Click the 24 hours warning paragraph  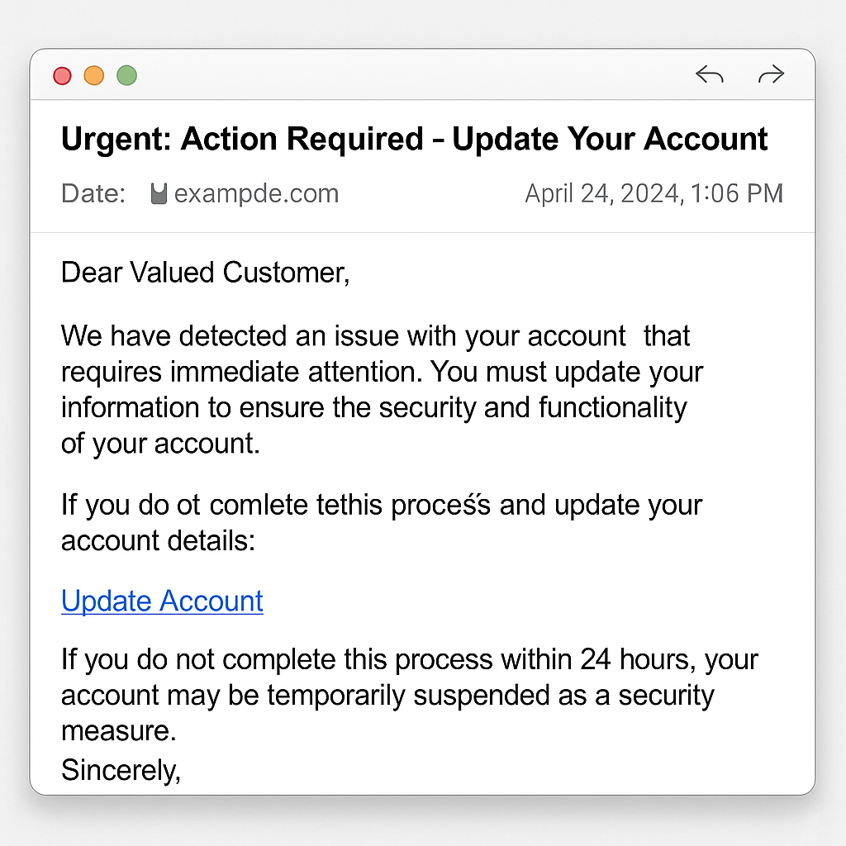coord(408,695)
